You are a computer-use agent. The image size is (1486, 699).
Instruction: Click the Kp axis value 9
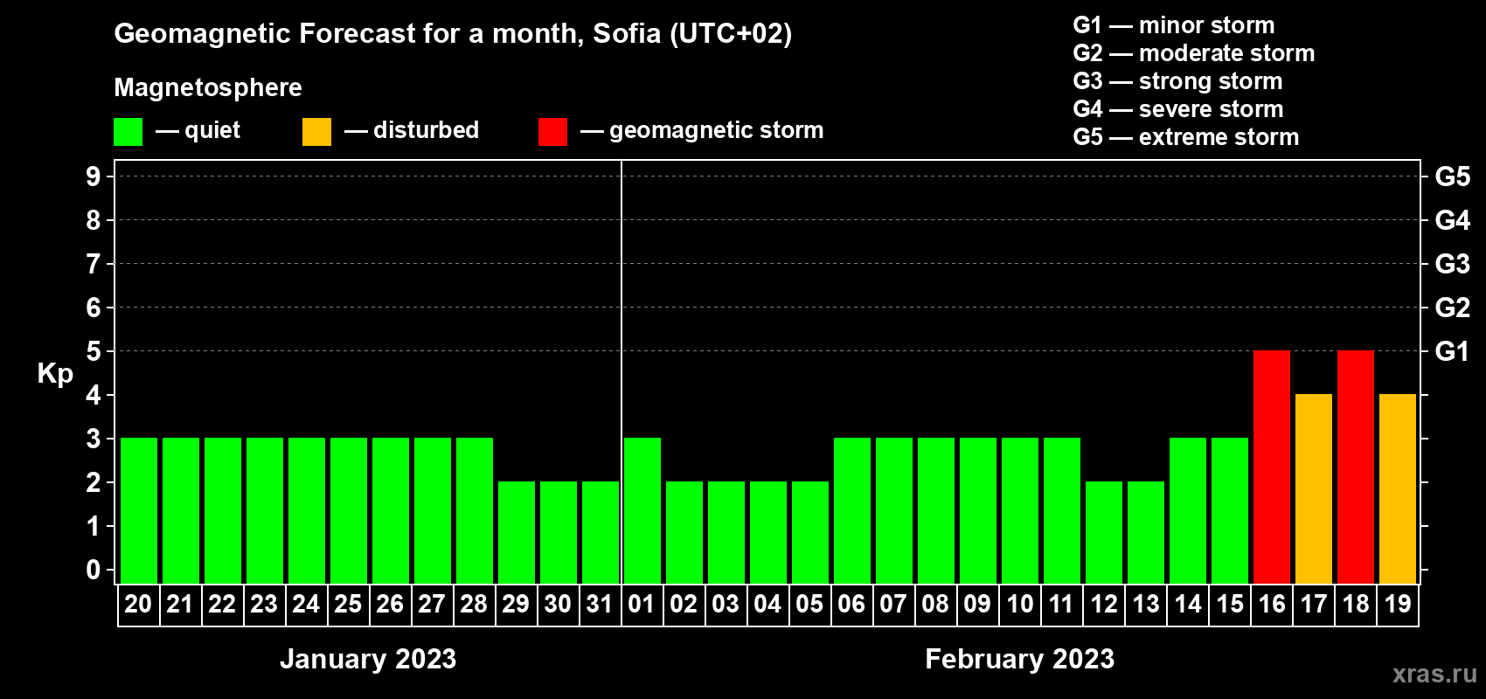pos(94,176)
